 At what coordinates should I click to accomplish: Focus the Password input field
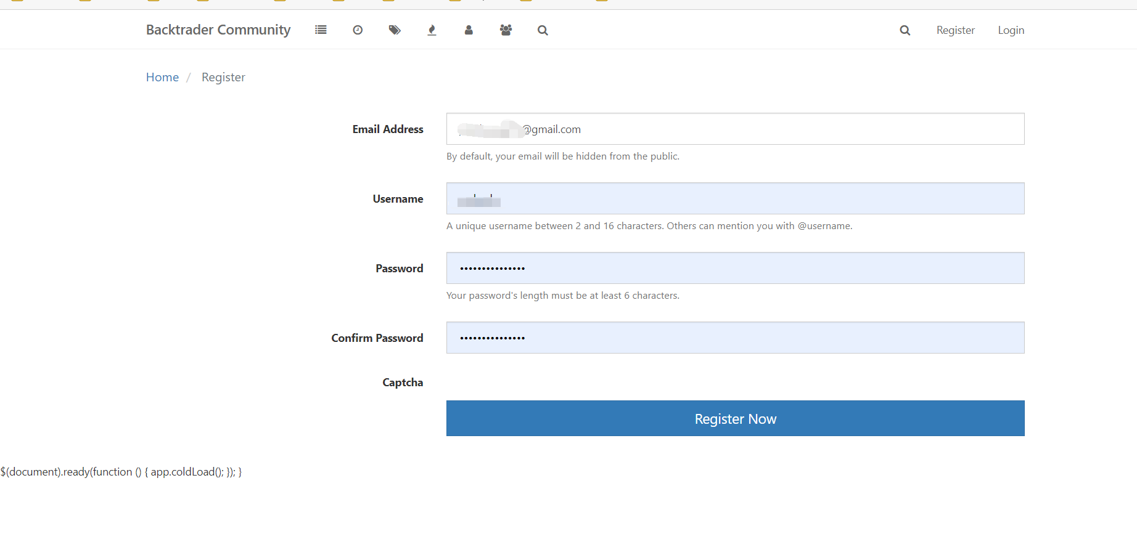click(x=735, y=268)
